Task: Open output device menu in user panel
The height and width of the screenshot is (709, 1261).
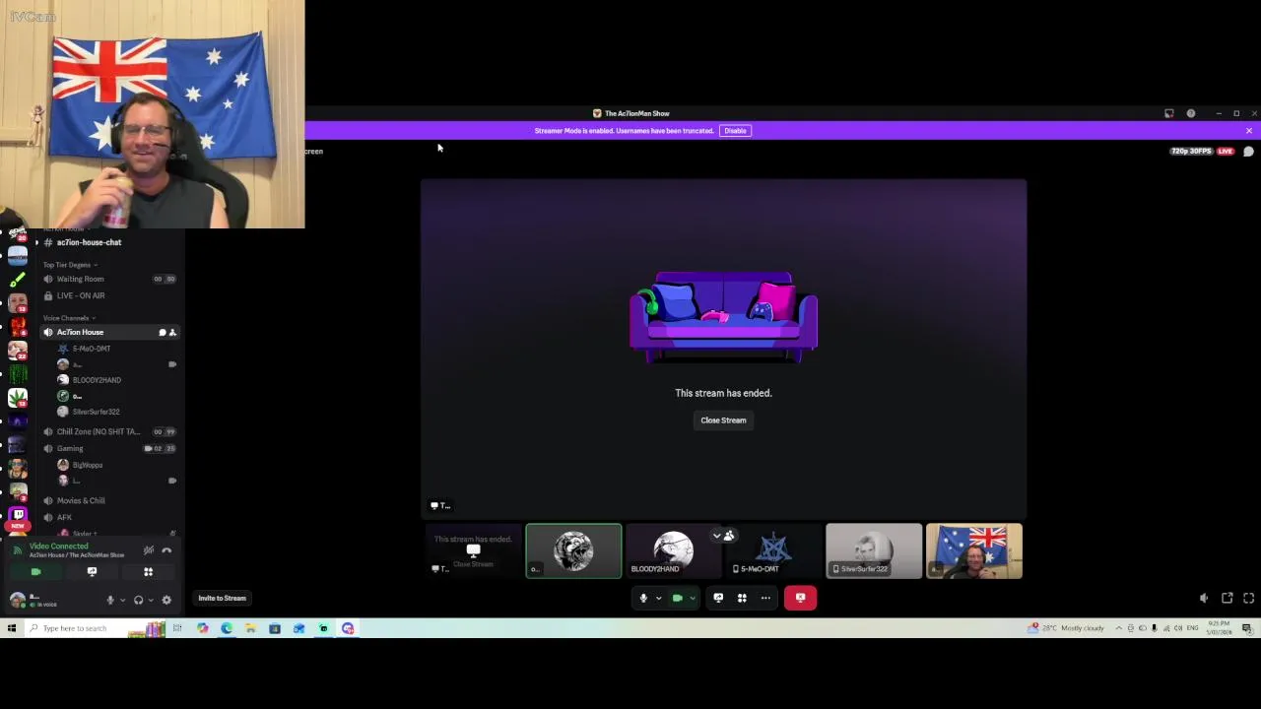Action: tap(150, 600)
